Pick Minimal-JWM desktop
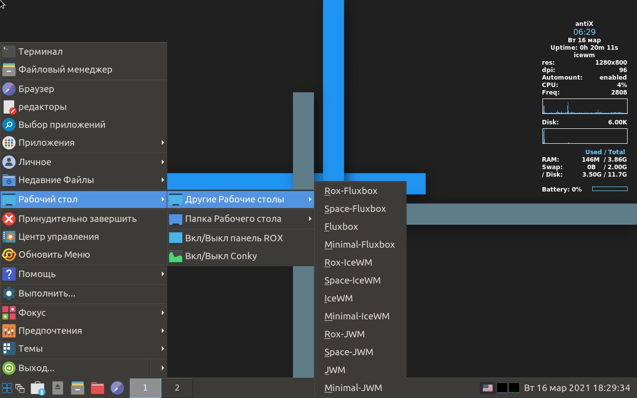 pyautogui.click(x=361, y=388)
